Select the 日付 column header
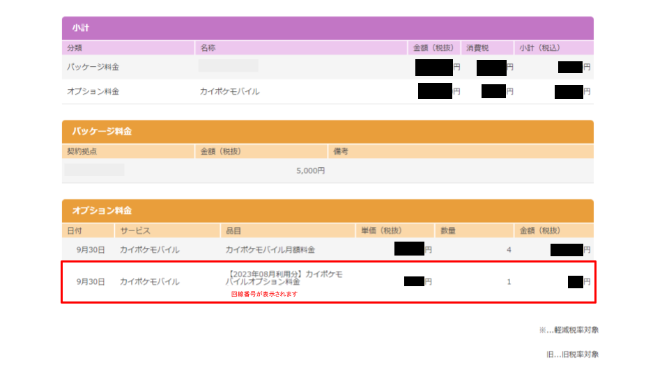 [x=89, y=230]
